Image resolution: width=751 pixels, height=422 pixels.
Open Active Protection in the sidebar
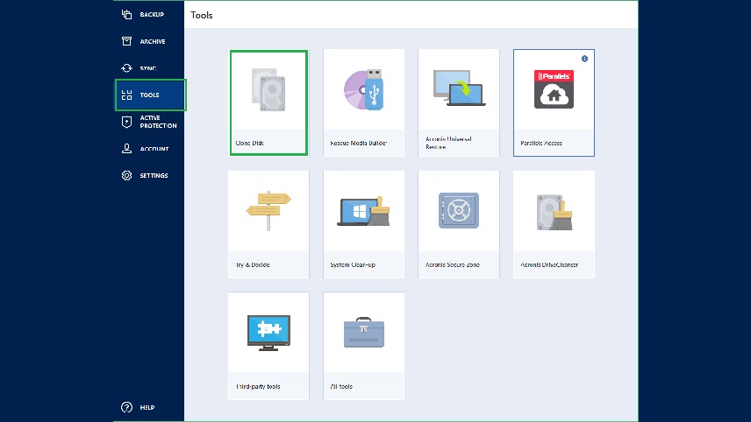click(x=149, y=122)
